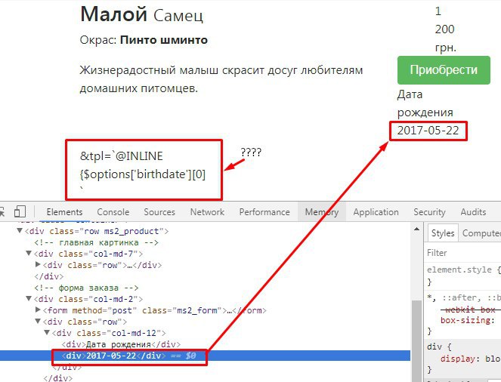
Task: Expand the collapsed div class row node
Action: [38, 264]
